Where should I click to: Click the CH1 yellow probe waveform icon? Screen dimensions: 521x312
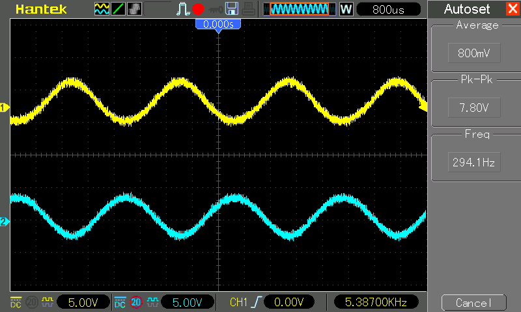[47, 302]
